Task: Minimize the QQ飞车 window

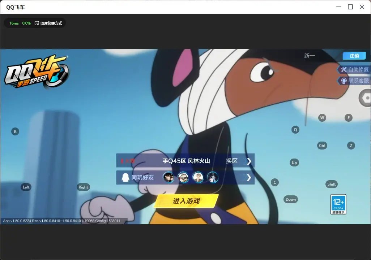Action: pos(339,7)
